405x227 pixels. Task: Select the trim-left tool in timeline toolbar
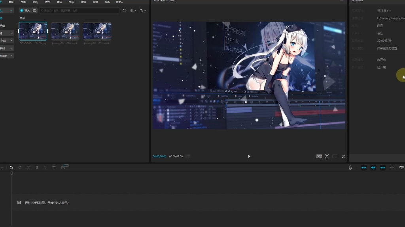tap(37, 167)
